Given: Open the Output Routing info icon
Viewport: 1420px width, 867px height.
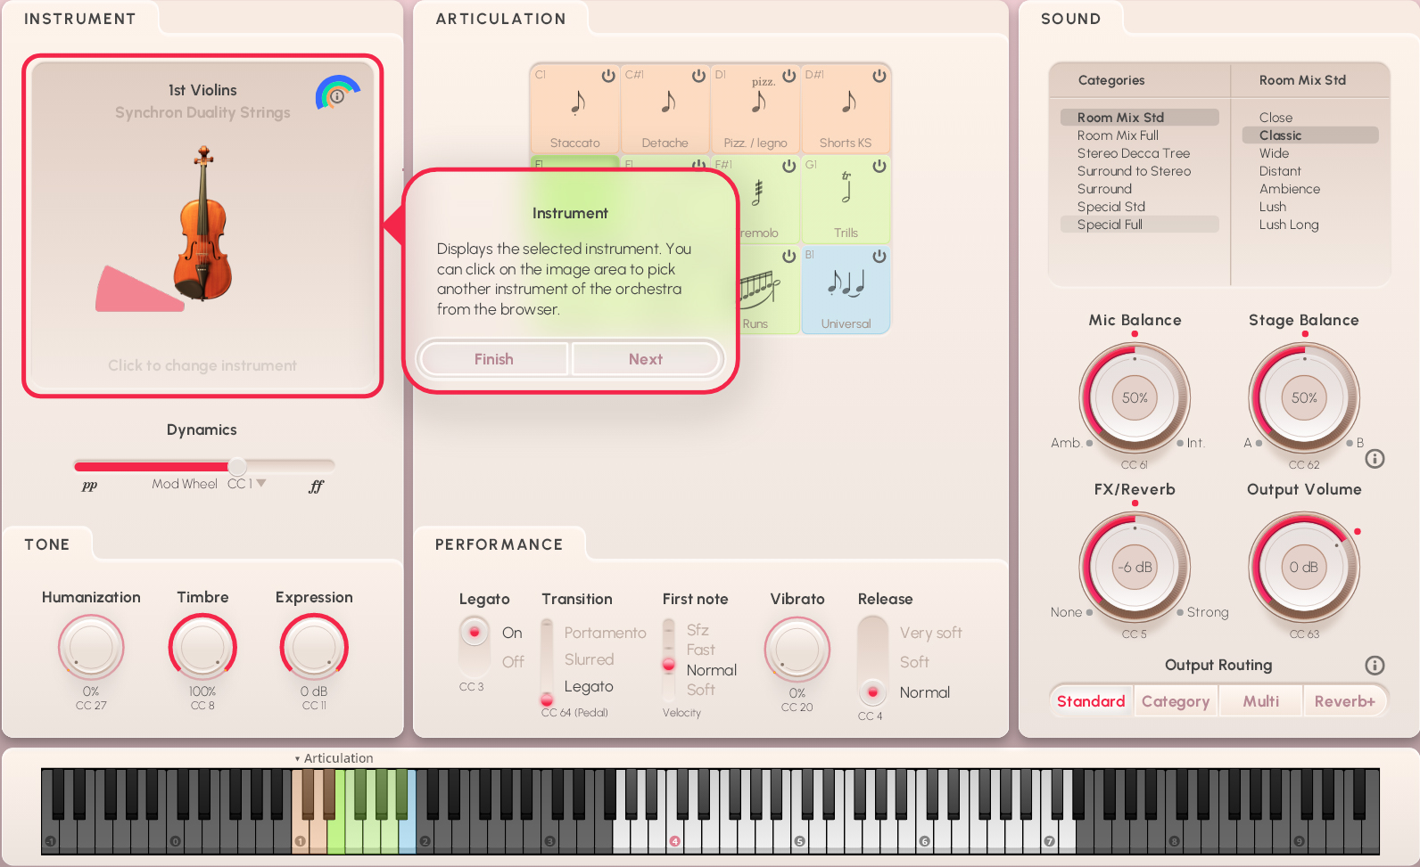Looking at the screenshot, I should tap(1375, 666).
